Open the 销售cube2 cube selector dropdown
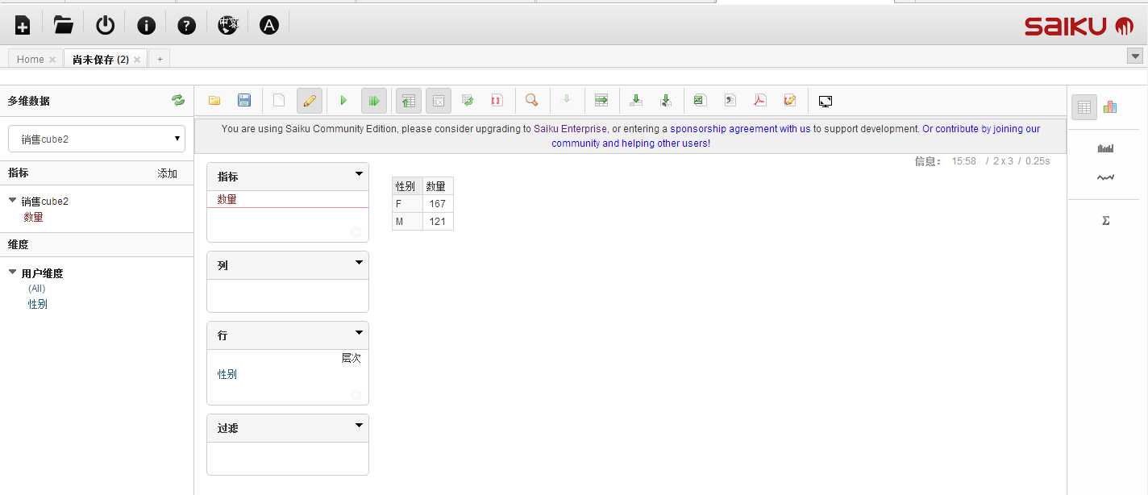1148x495 pixels. pyautogui.click(x=97, y=139)
